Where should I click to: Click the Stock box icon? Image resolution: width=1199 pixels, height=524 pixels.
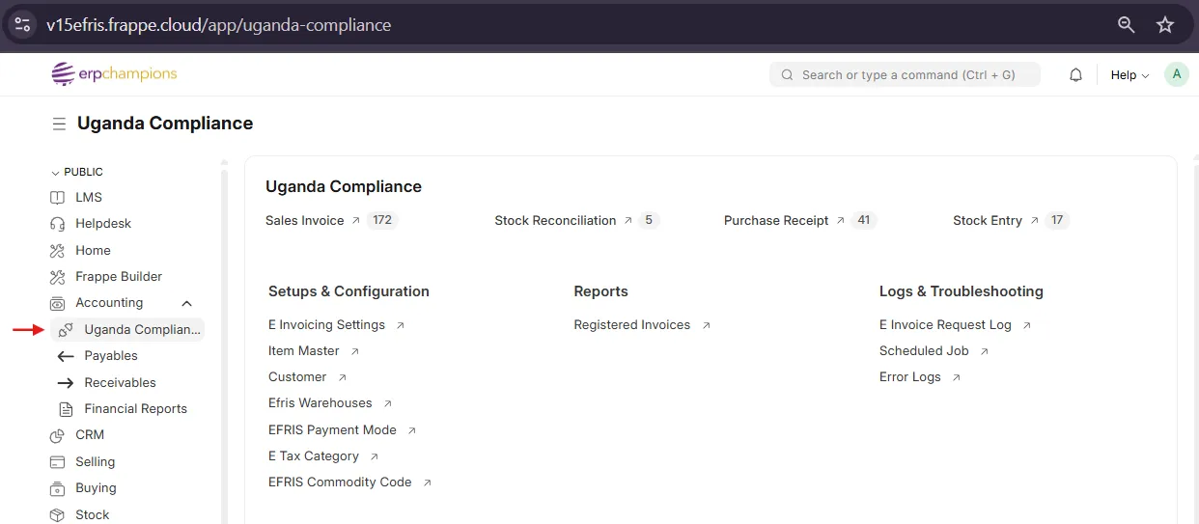(x=57, y=514)
